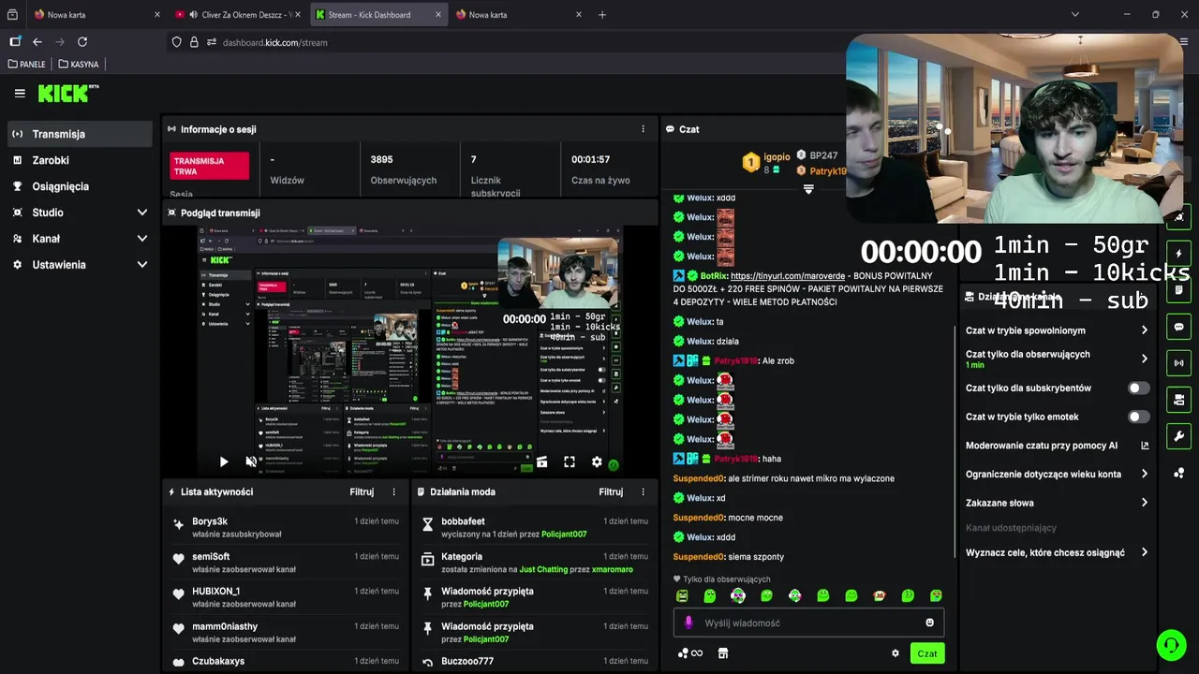The image size is (1199, 674).
Task: Click Filtruj in Działania moda panel
Action: tap(611, 491)
